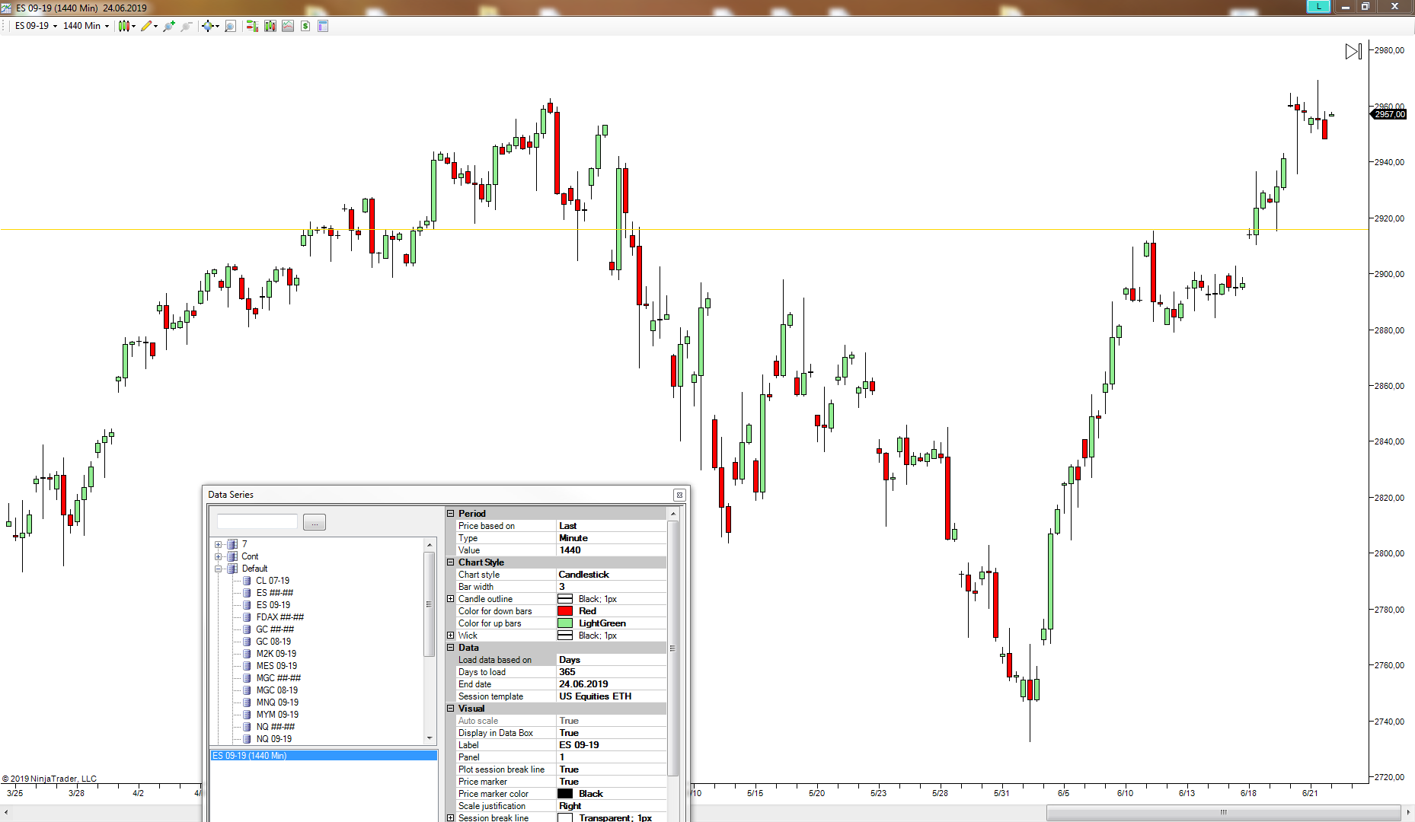This screenshot has height=822, width=1415.
Task: Select NQ 09-19 in the instrument tree
Action: (274, 739)
